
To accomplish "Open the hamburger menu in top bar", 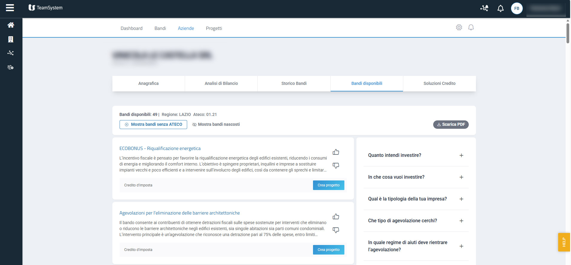I will [10, 8].
